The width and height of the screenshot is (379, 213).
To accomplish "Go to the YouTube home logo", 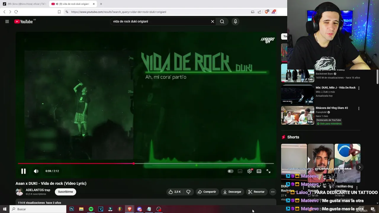I will pos(23,21).
